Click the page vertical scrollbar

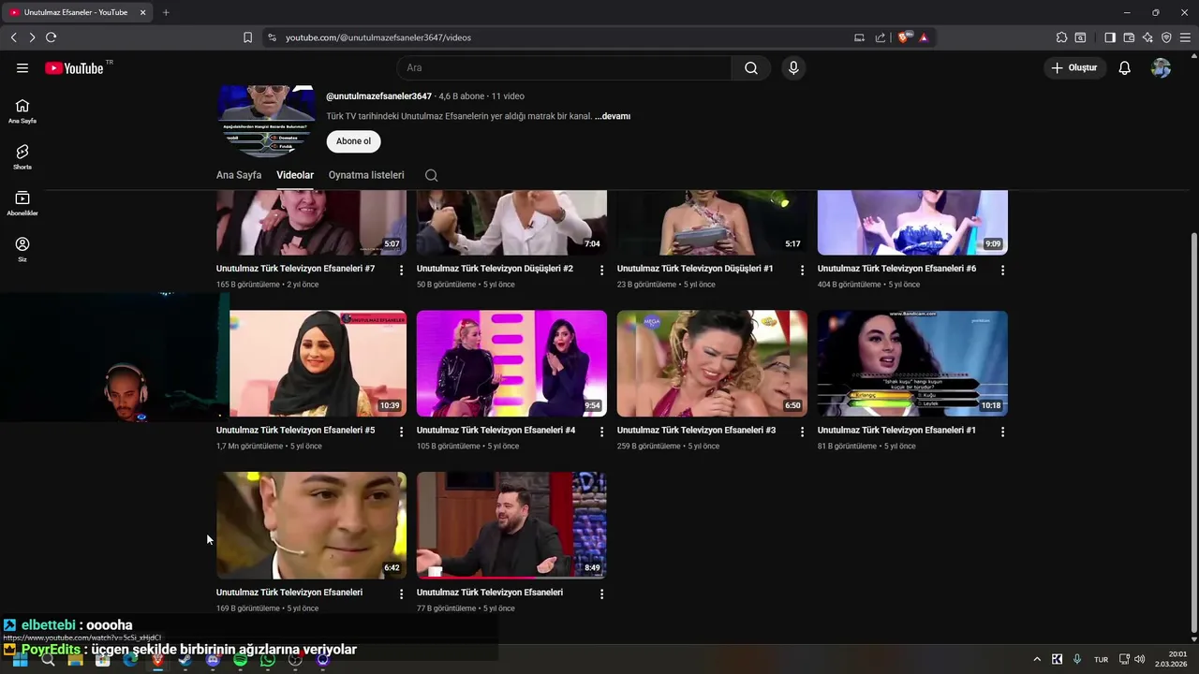coord(1193,431)
